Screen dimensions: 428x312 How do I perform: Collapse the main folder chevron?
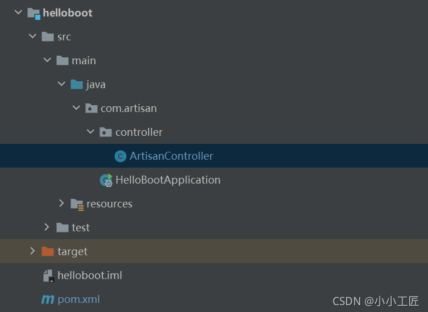click(47, 60)
